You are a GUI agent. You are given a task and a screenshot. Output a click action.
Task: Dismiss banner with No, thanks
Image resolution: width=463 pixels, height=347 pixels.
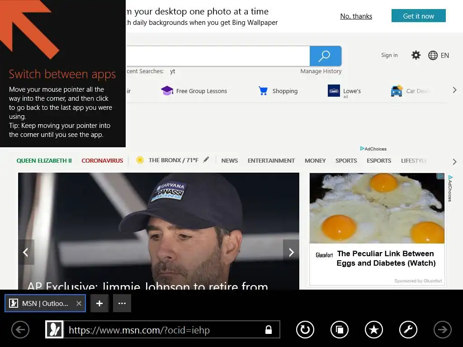pos(356,16)
